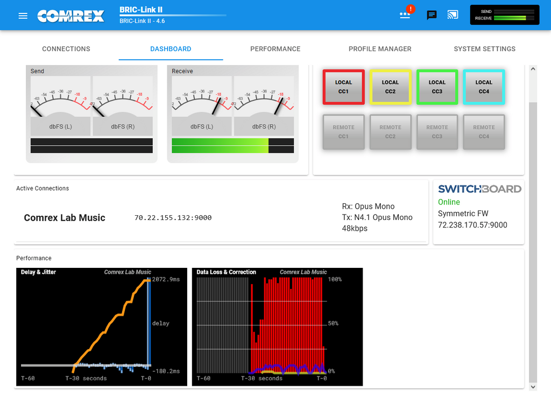Open the chat messages icon
This screenshot has height=397, width=551.
tap(432, 15)
